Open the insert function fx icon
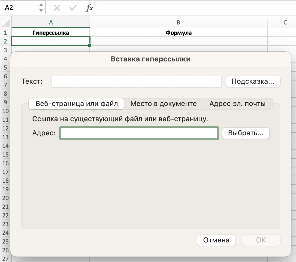The height and width of the screenshot is (262, 296). tap(89, 8)
